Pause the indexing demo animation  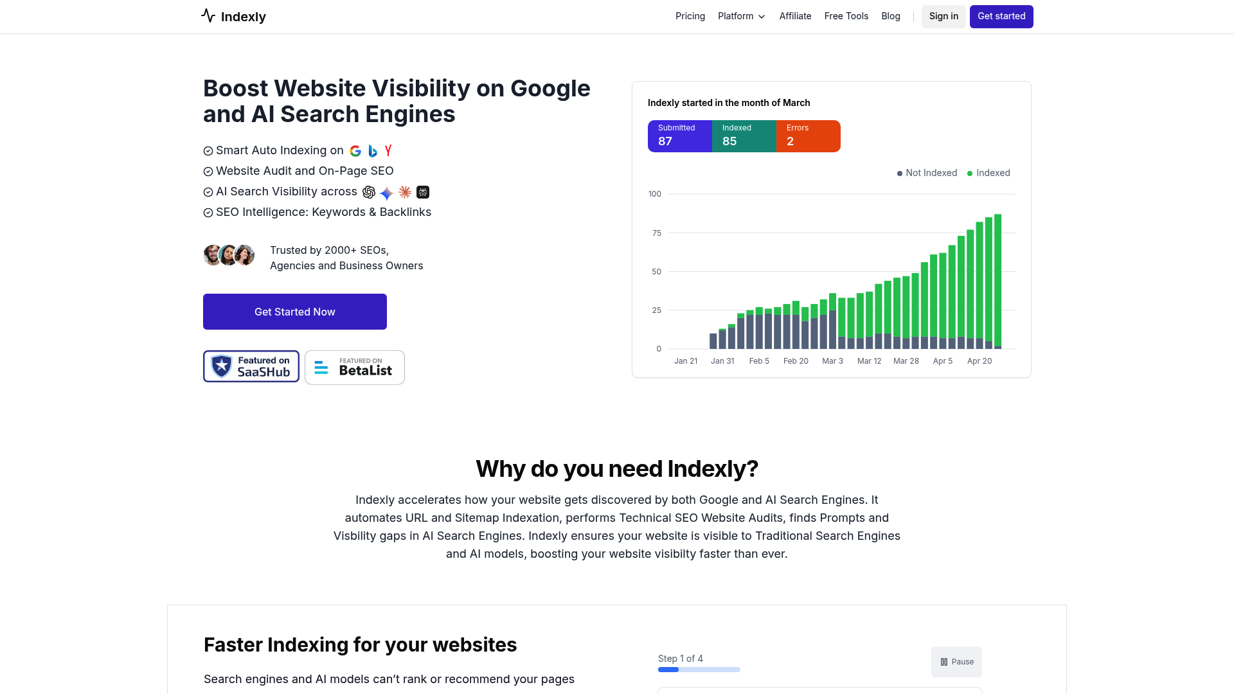pos(956,661)
